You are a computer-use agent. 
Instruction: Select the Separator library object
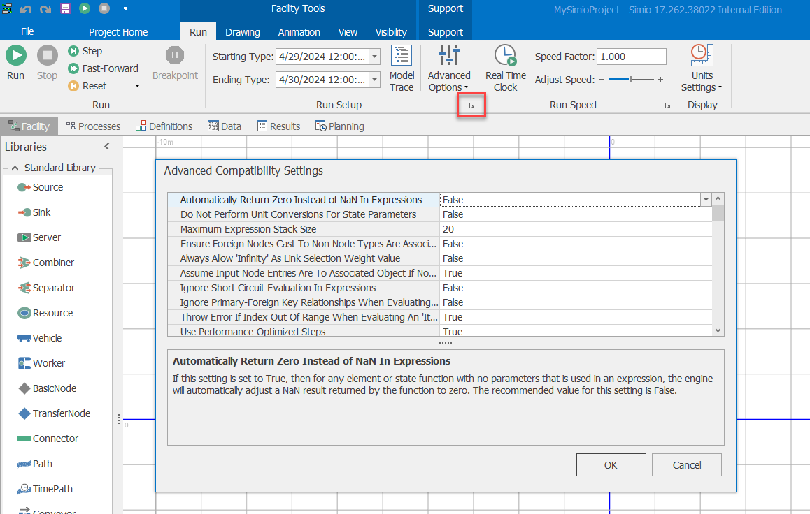(x=46, y=288)
